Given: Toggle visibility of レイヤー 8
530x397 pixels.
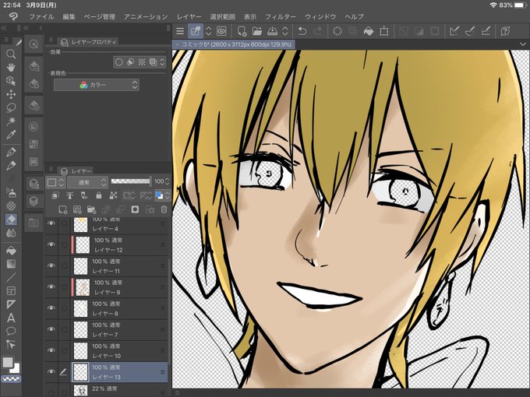Looking at the screenshot, I should (51, 308).
